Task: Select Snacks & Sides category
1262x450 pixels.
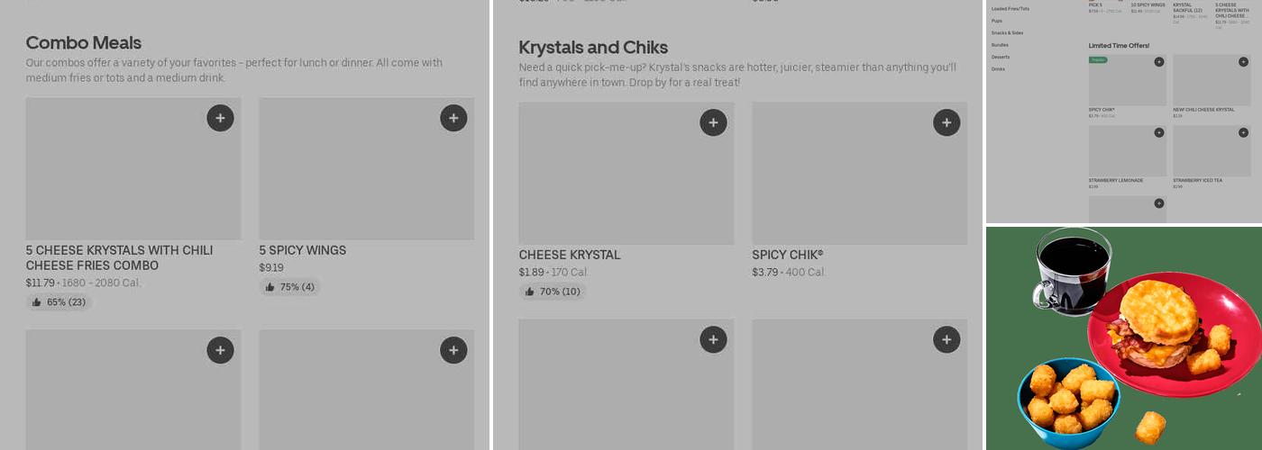Action: (1007, 32)
